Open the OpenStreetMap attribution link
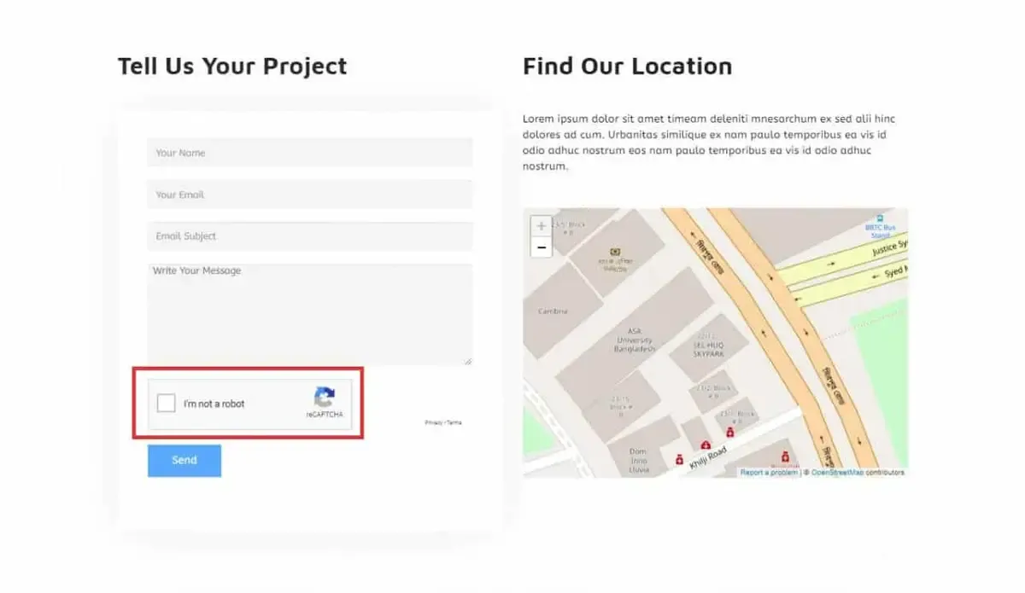 click(x=837, y=472)
